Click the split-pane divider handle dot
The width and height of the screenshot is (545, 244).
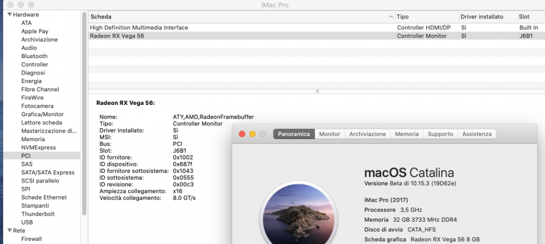pos(317,91)
